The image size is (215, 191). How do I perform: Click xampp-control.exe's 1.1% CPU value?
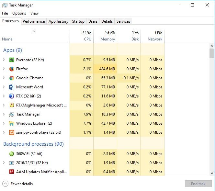point(87,132)
